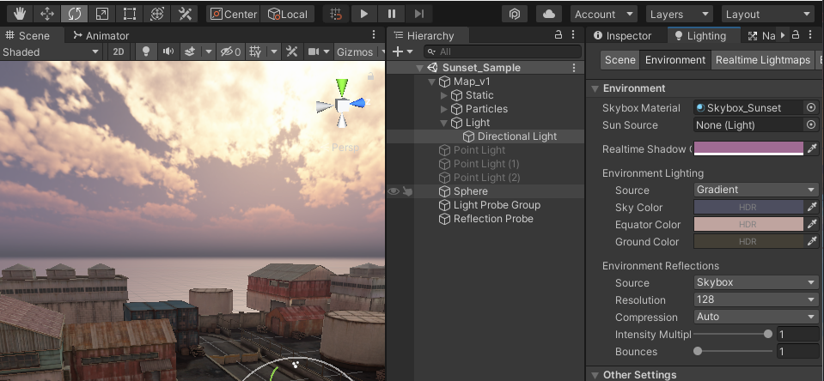Screen dimensions: 824x381
Task: Open the Layout dropdown
Action: click(769, 15)
